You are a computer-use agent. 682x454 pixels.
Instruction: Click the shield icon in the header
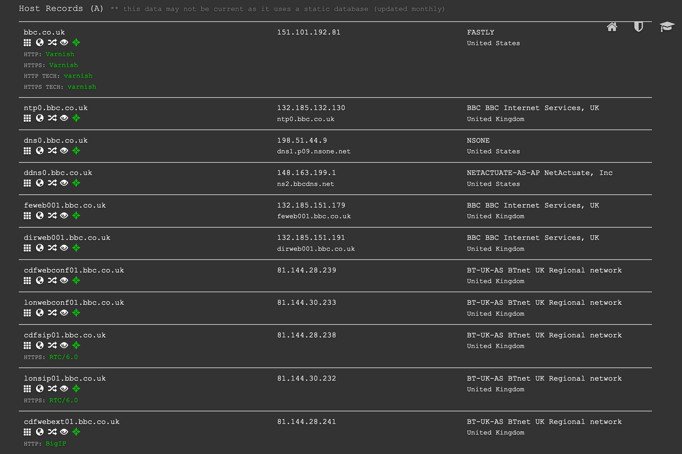coord(638,28)
